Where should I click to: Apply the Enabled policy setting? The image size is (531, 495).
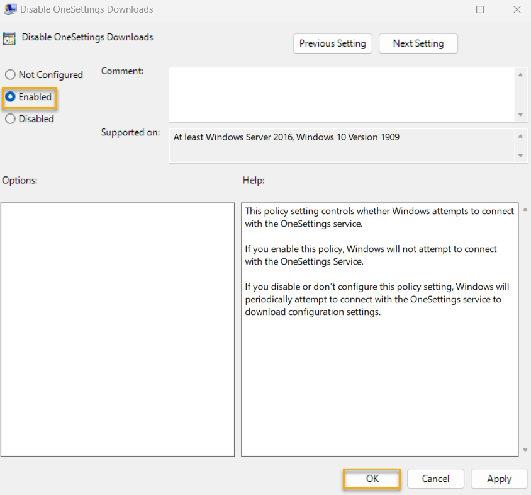click(499, 479)
